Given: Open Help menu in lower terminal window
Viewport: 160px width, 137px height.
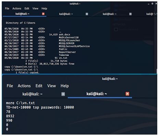Looking at the screenshot, I should pos(65,86).
